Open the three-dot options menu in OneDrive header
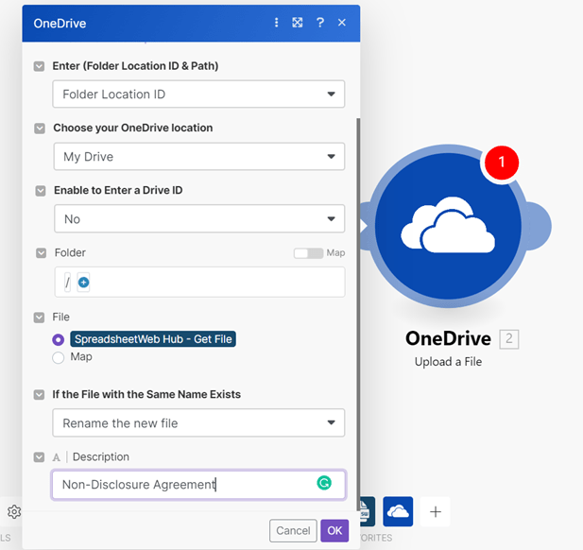 pos(277,23)
